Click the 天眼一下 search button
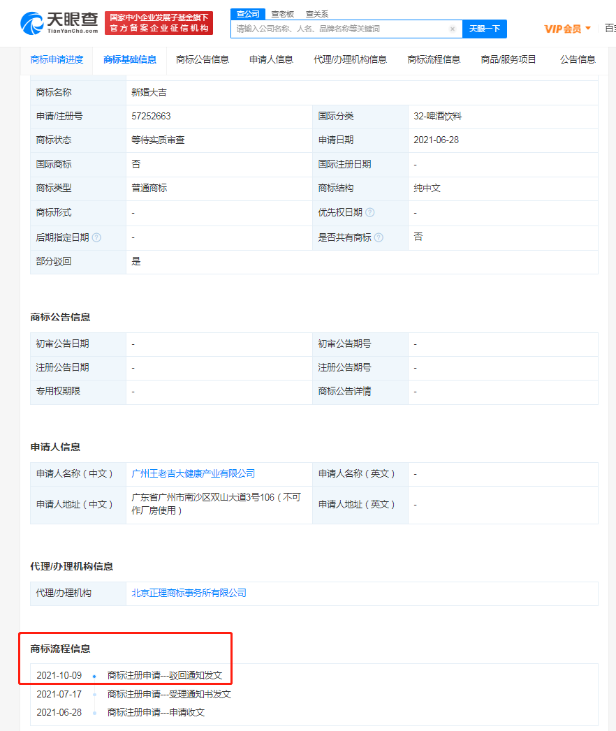This screenshot has height=731, width=616. 485,29
